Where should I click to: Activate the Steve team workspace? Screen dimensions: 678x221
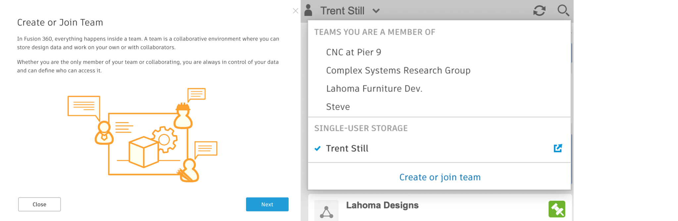click(338, 107)
